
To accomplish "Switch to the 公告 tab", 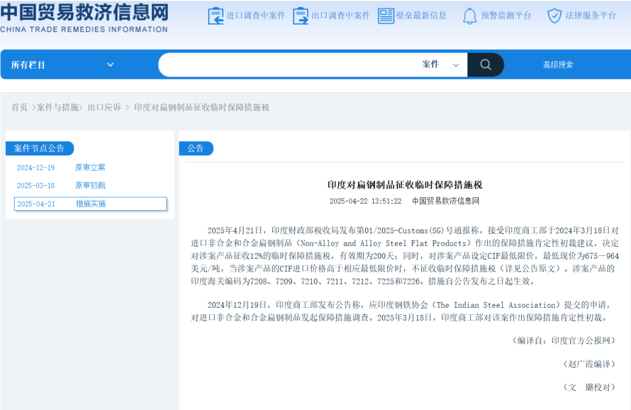I will 196,148.
